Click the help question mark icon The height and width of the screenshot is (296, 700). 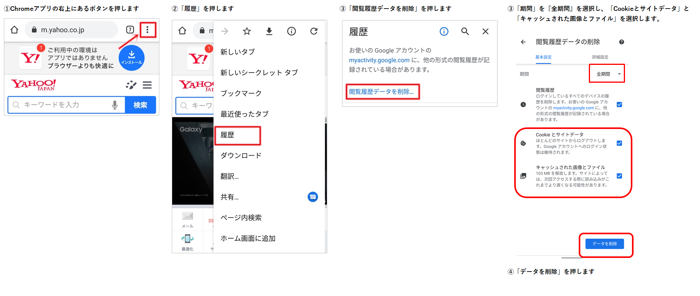click(621, 42)
